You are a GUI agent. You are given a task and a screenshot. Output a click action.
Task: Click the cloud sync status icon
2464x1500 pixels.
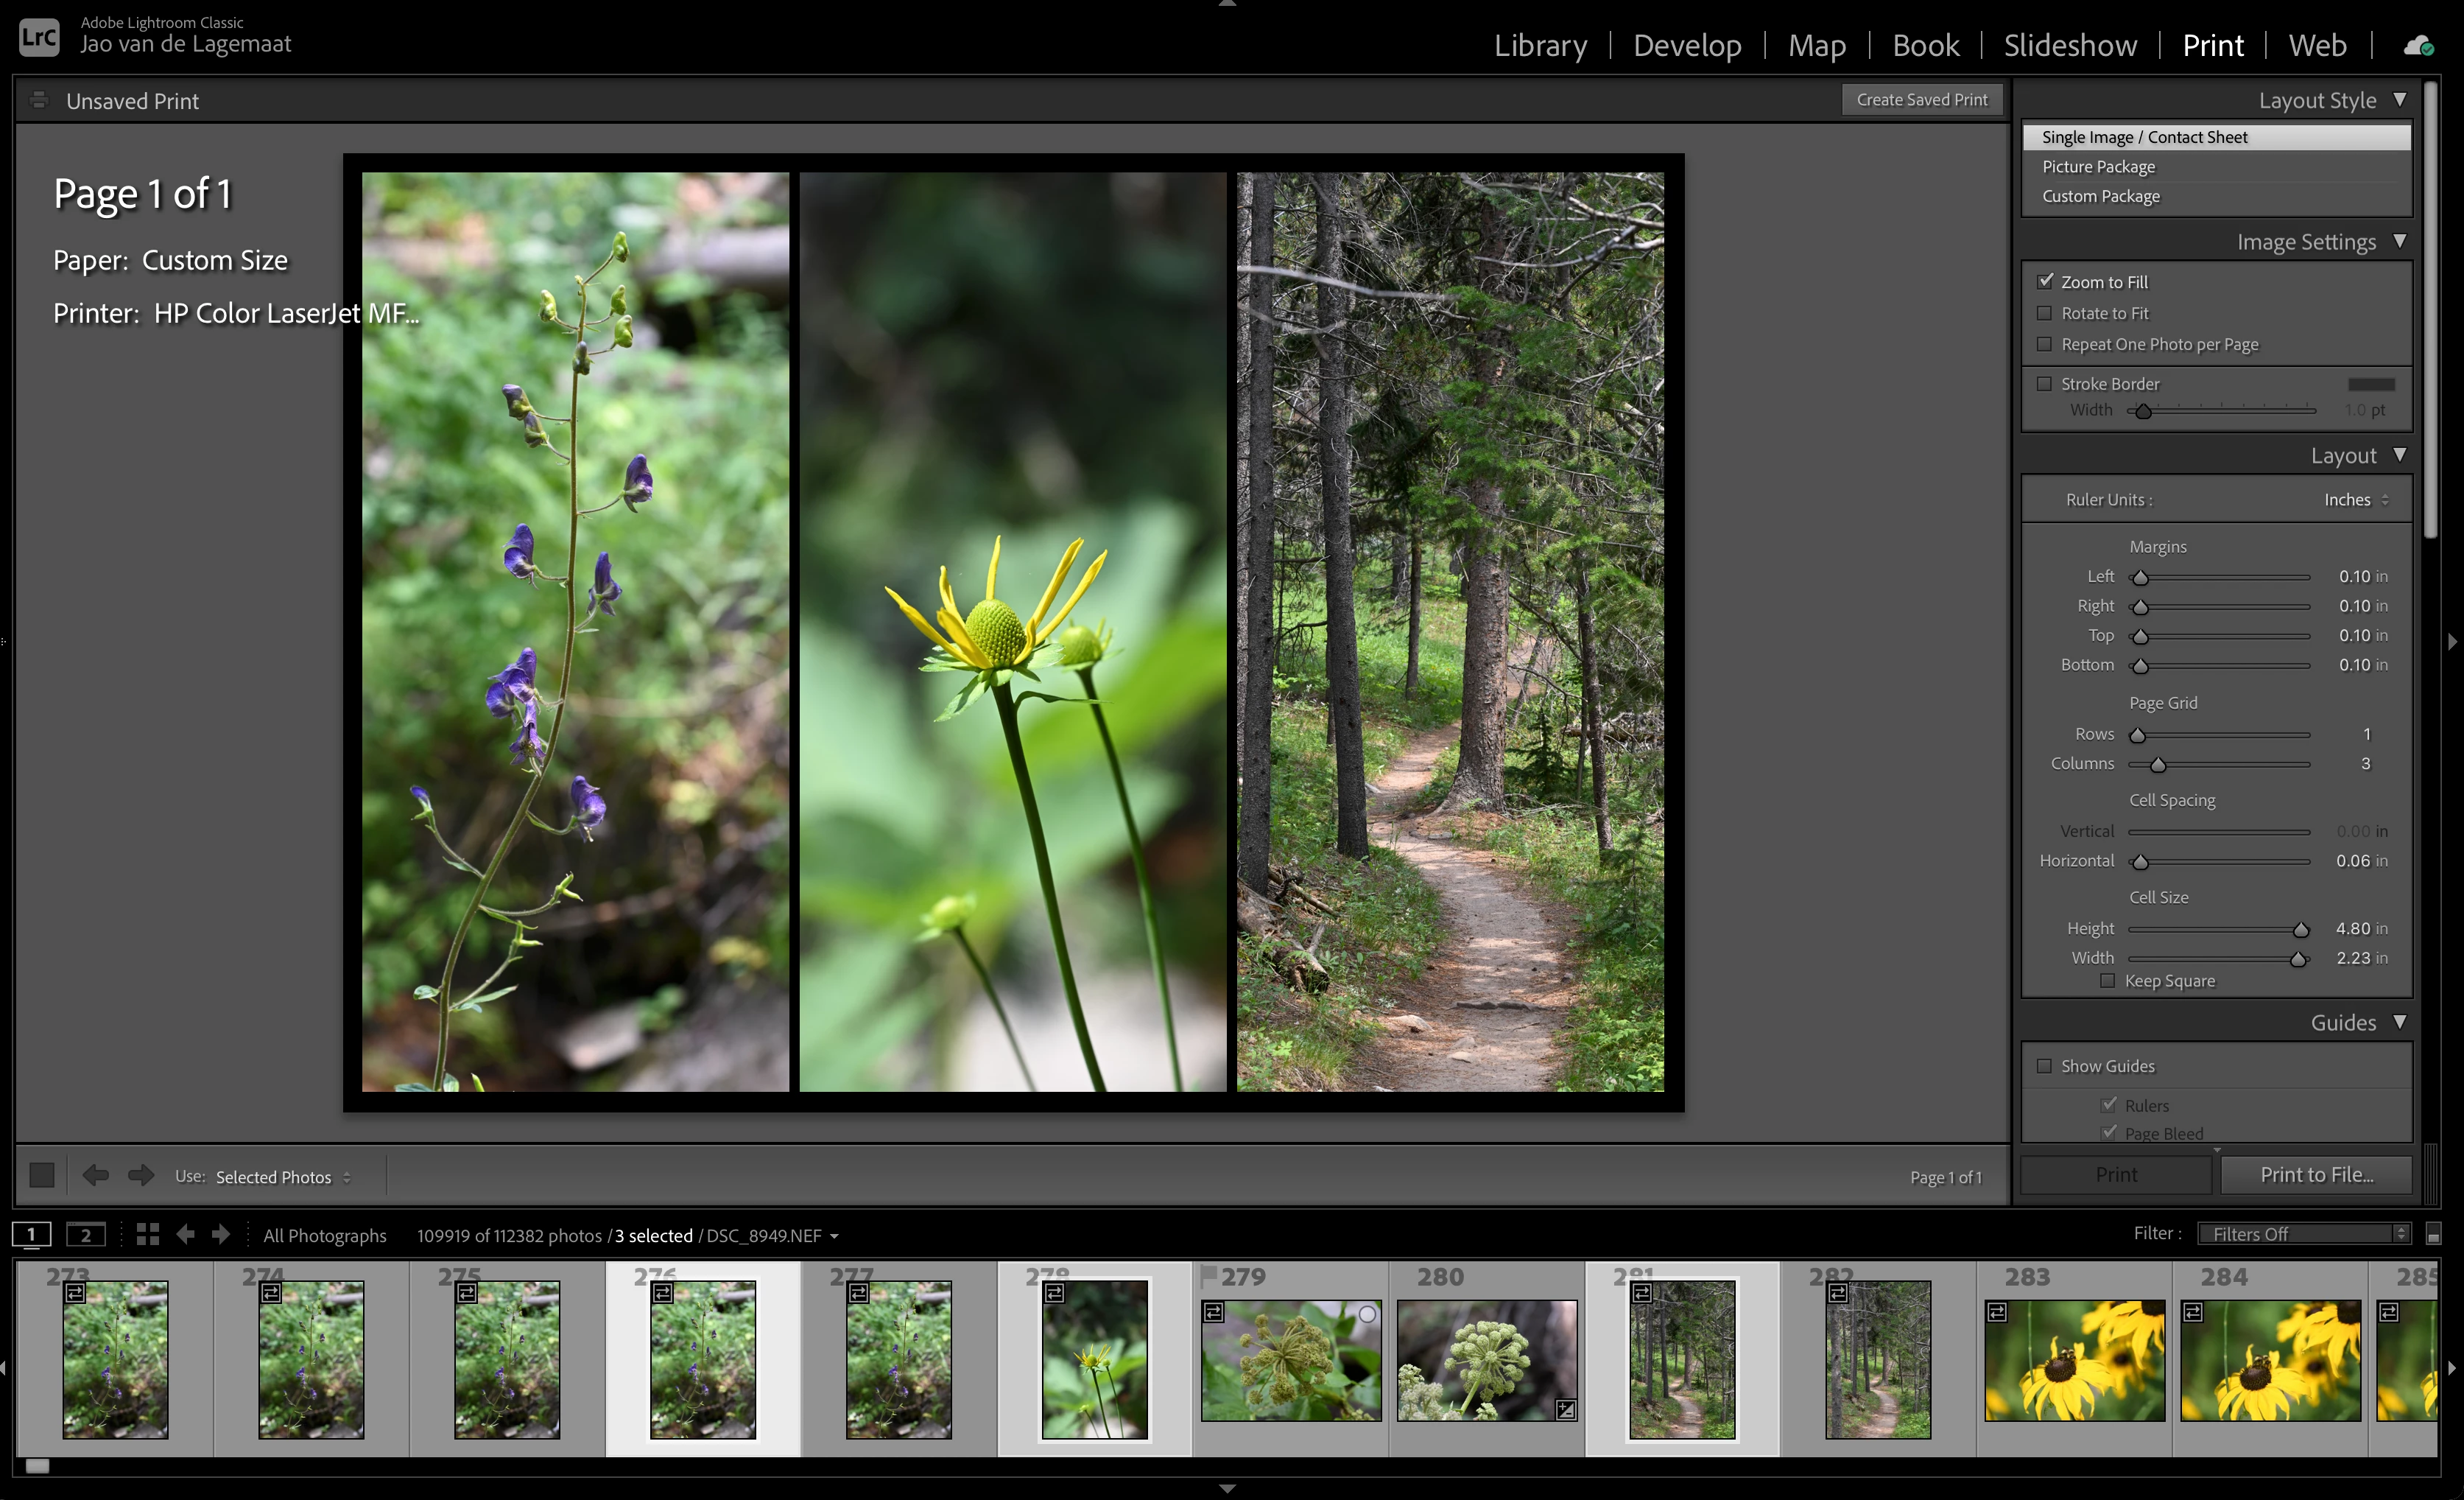(2418, 45)
